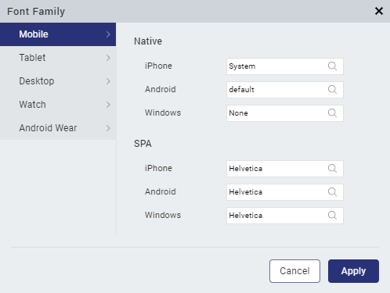This screenshot has width=390, height=293.
Task: Click search icon in SPA Windows field
Action: click(x=332, y=216)
